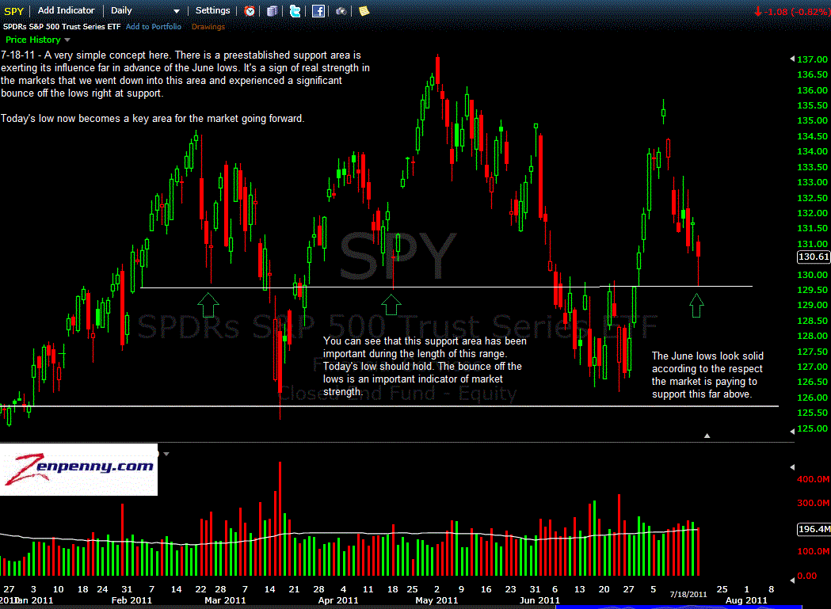Click the Zenpenny.com logo
Screen dimensions: 831x609
[x=79, y=470]
